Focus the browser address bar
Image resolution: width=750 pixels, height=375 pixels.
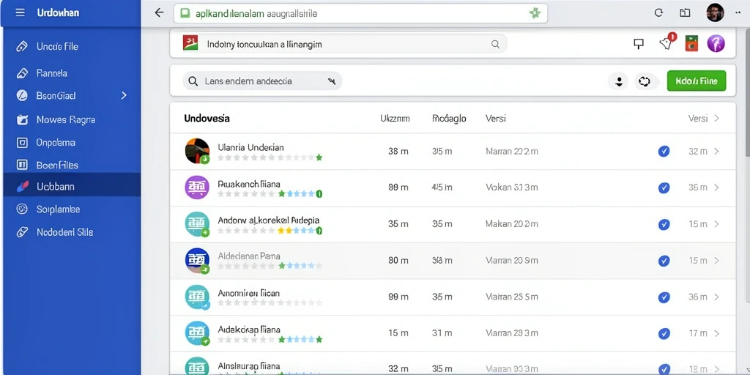click(x=360, y=13)
